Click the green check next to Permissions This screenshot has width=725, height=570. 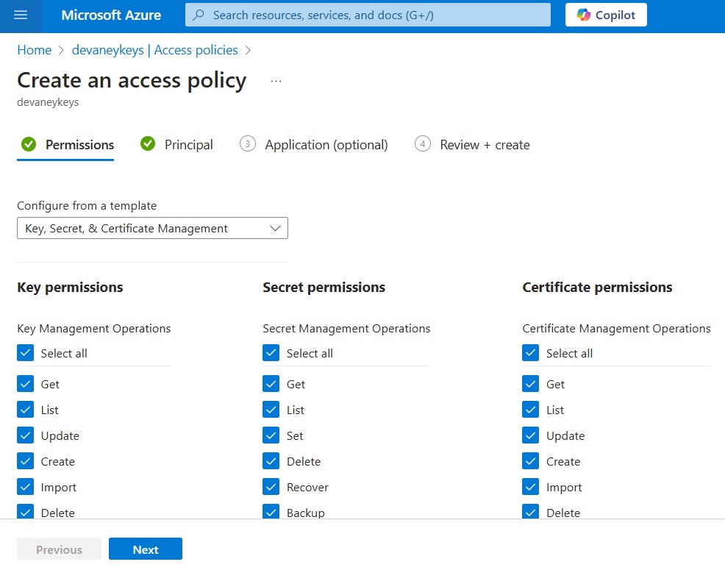[29, 144]
